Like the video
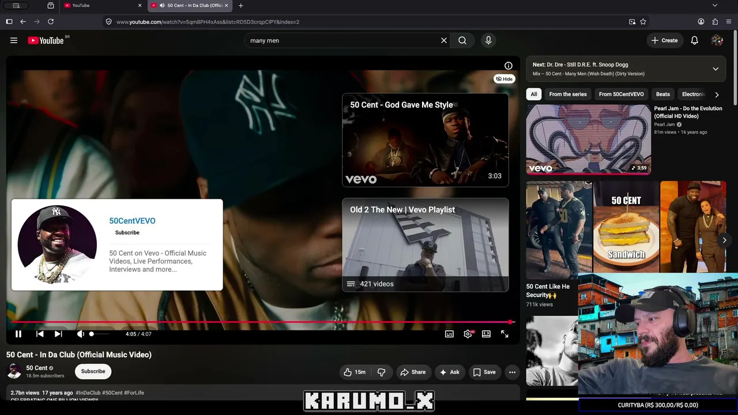Viewport: 738px width, 415px height. click(x=355, y=372)
